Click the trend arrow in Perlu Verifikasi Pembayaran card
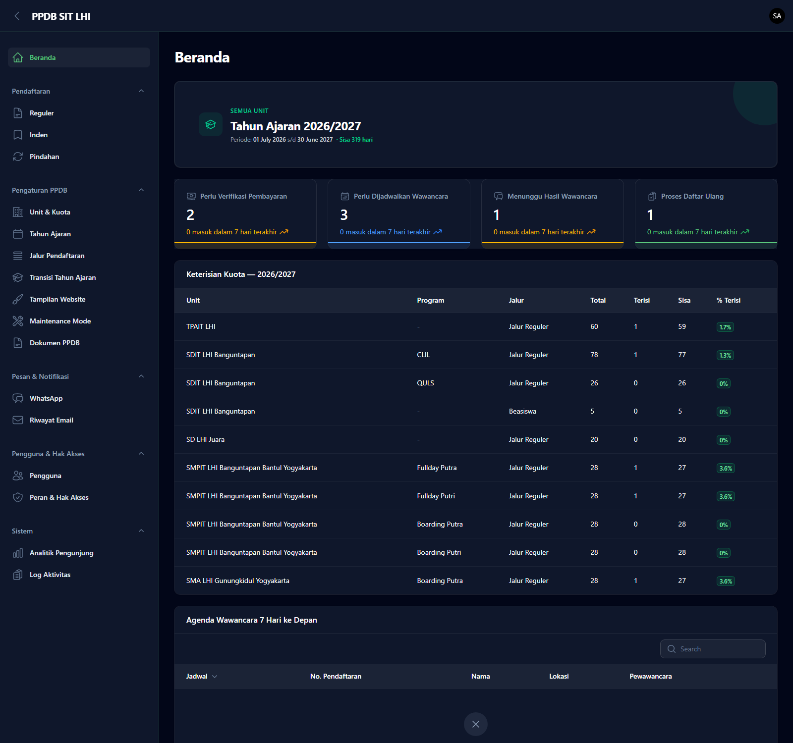Screen dimensions: 793x743 point(284,232)
